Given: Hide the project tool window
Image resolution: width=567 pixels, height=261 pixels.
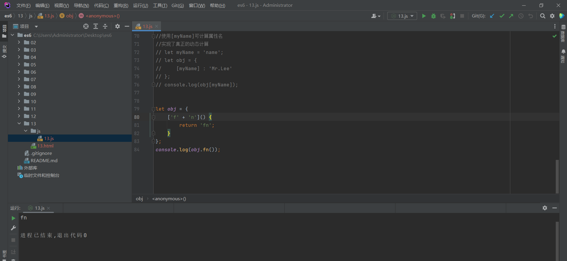Looking at the screenshot, I should point(127,26).
